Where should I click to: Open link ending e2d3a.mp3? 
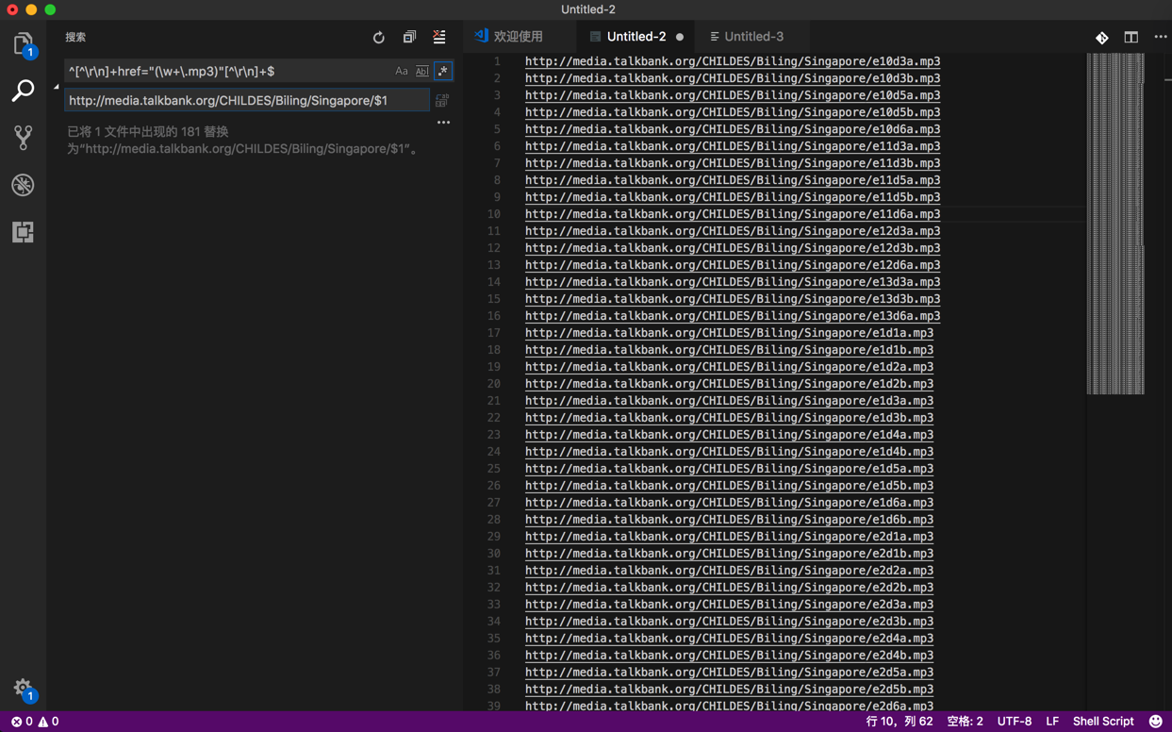(729, 605)
